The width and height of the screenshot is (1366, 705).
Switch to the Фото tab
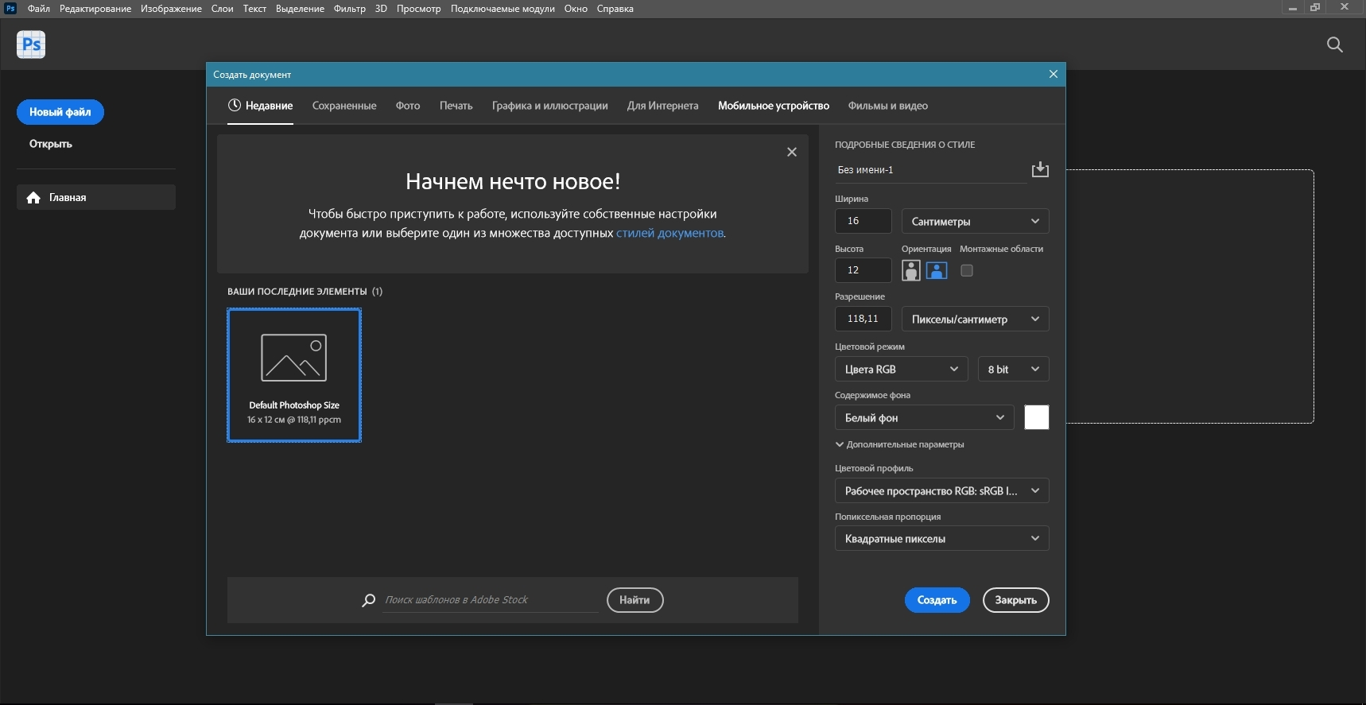click(408, 106)
